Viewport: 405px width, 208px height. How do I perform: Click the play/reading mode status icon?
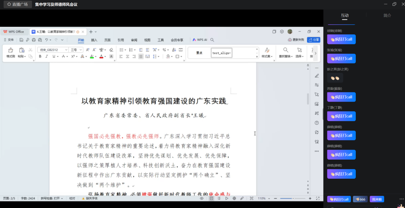point(227,198)
